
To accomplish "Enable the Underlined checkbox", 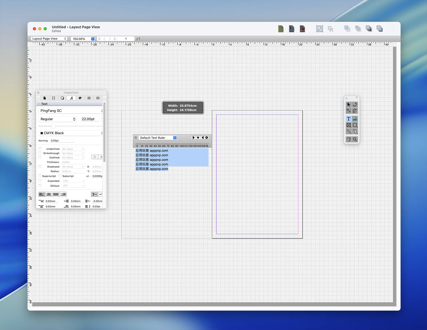I will 40,149.
